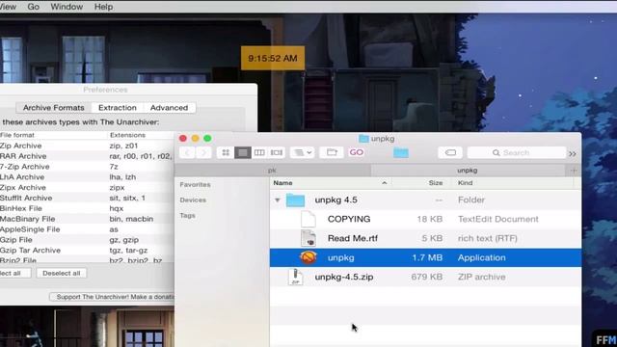Show more toolbar items chevron
The image size is (617, 347).
pos(573,154)
